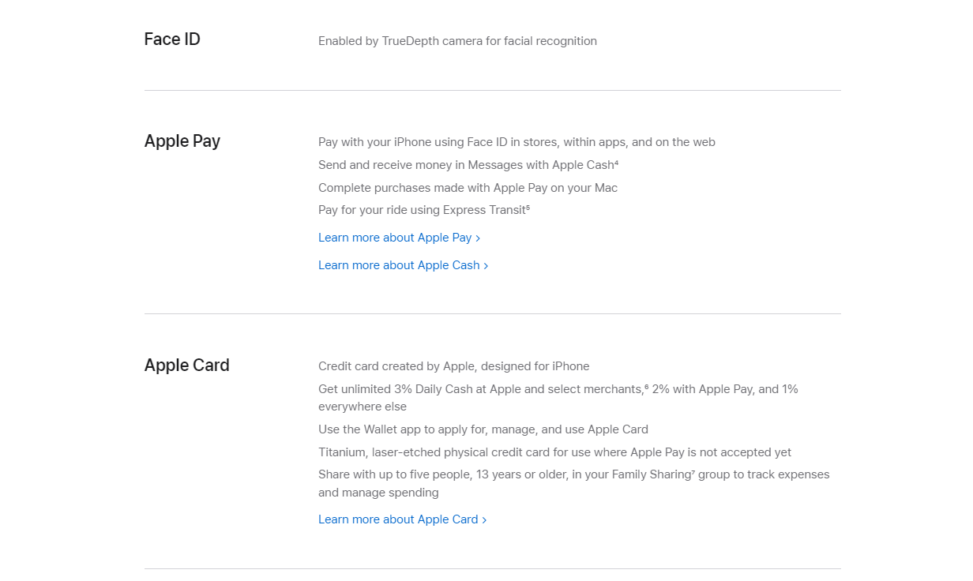The width and height of the screenshot is (973, 581).
Task: Click the 'Use the Wallet app' line
Action: [x=483, y=429]
